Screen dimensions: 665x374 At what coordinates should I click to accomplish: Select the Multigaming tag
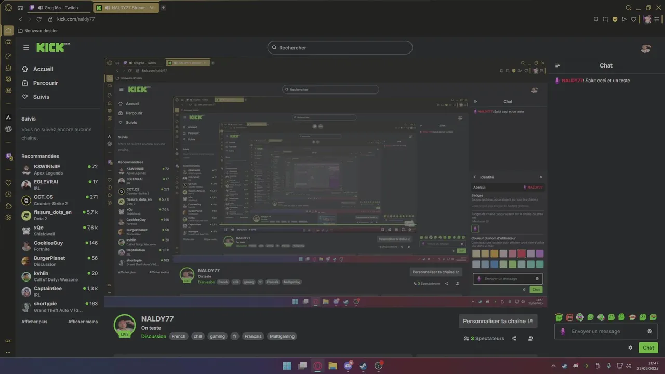[x=283, y=336]
